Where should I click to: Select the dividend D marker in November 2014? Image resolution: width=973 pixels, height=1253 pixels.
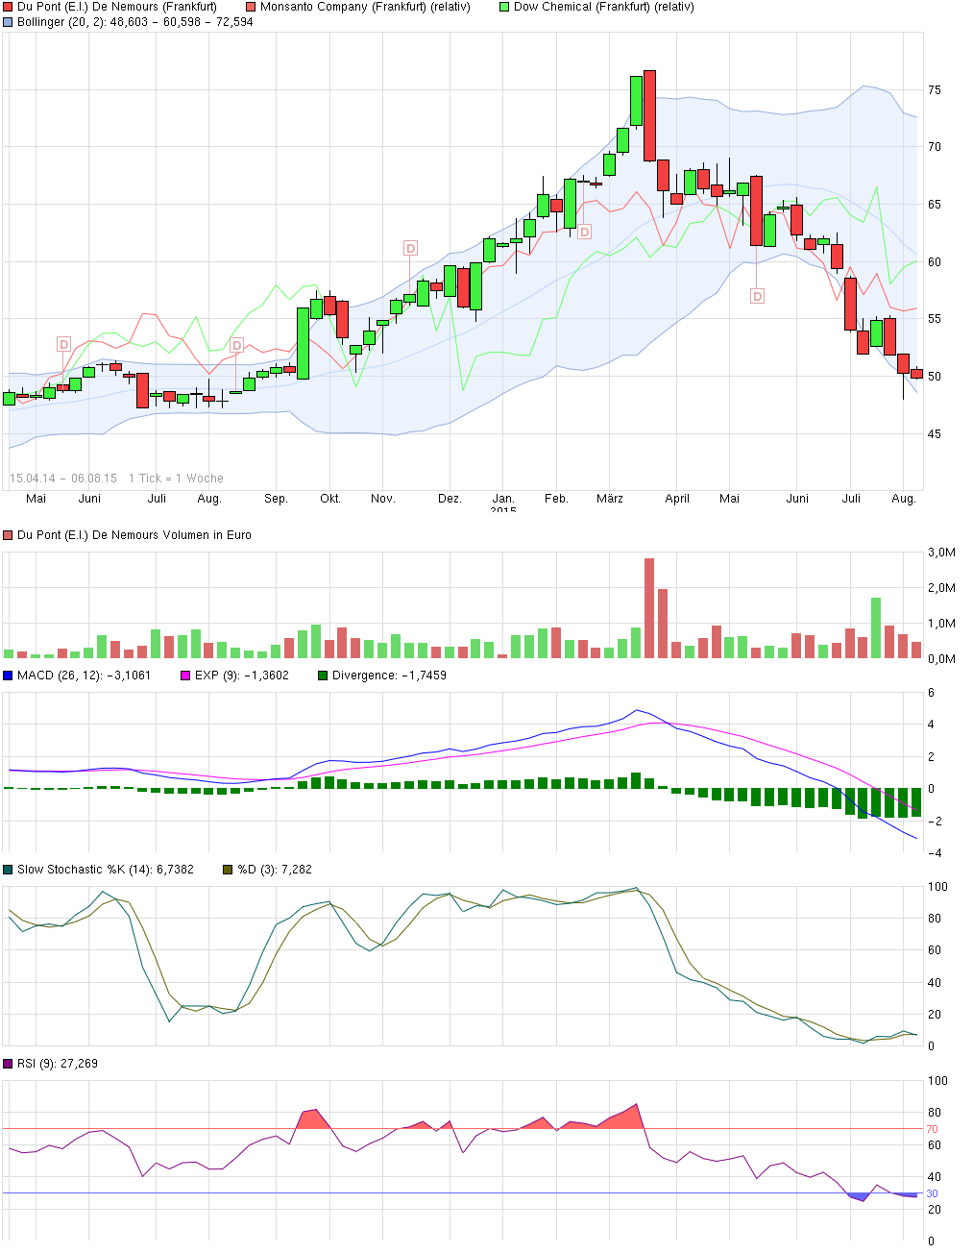click(x=410, y=249)
